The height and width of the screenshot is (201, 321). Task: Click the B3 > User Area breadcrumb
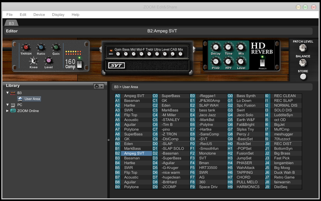pos(126,87)
